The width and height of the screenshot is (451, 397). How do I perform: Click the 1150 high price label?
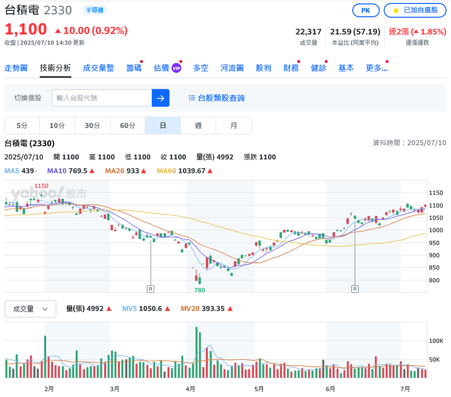click(x=42, y=186)
